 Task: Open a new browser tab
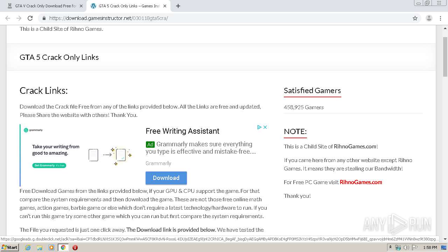tap(178, 6)
